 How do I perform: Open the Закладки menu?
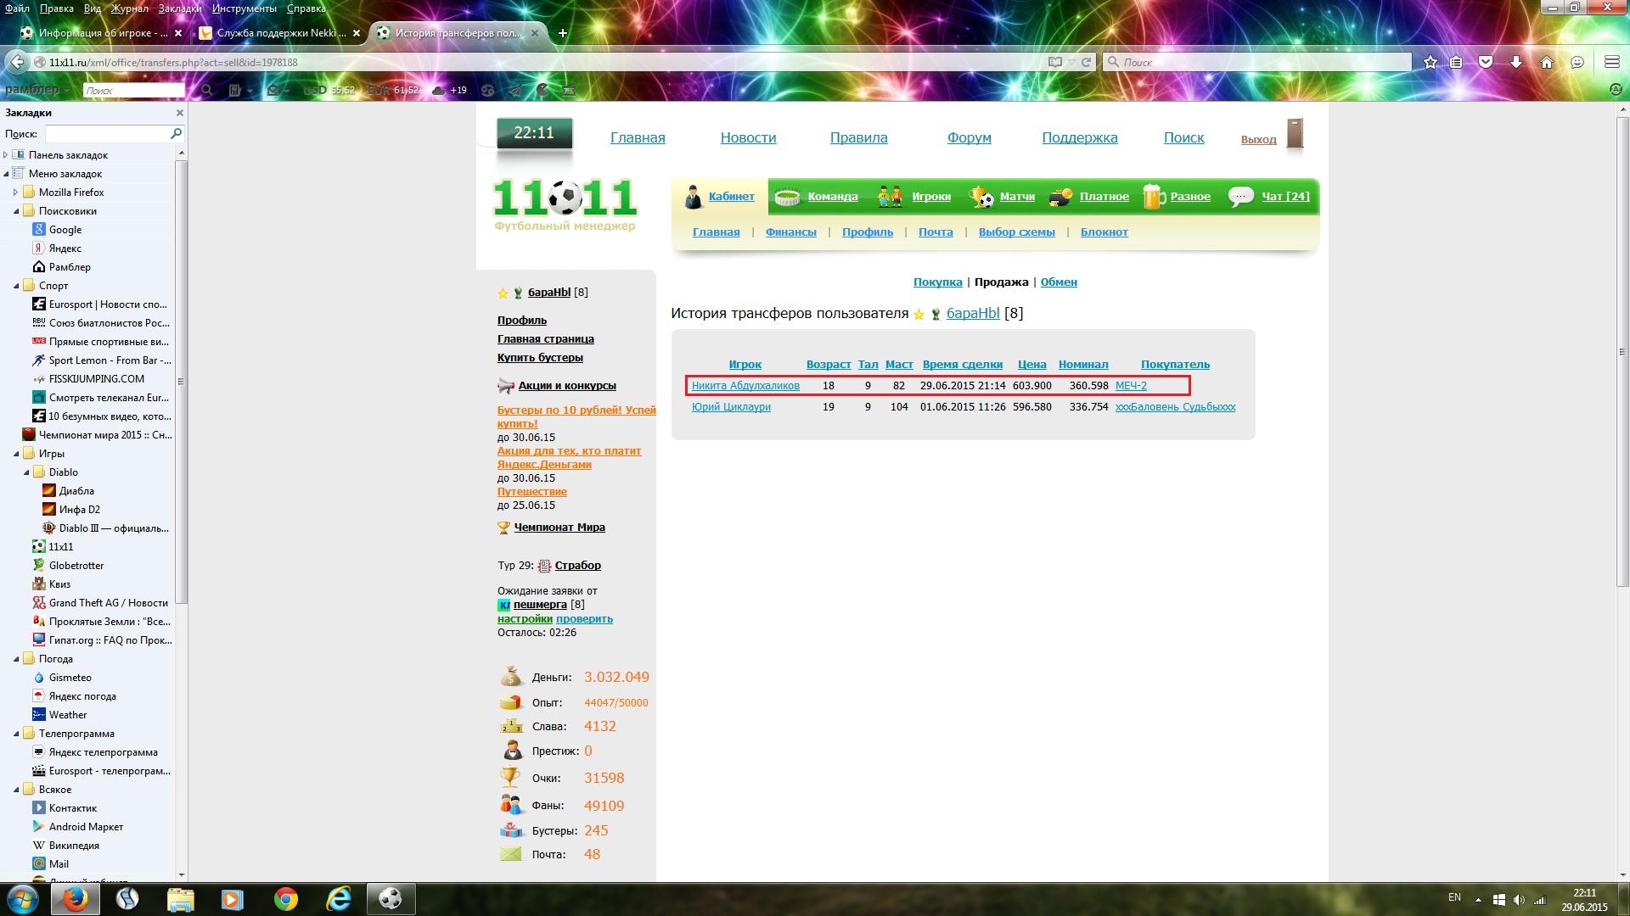179,8
